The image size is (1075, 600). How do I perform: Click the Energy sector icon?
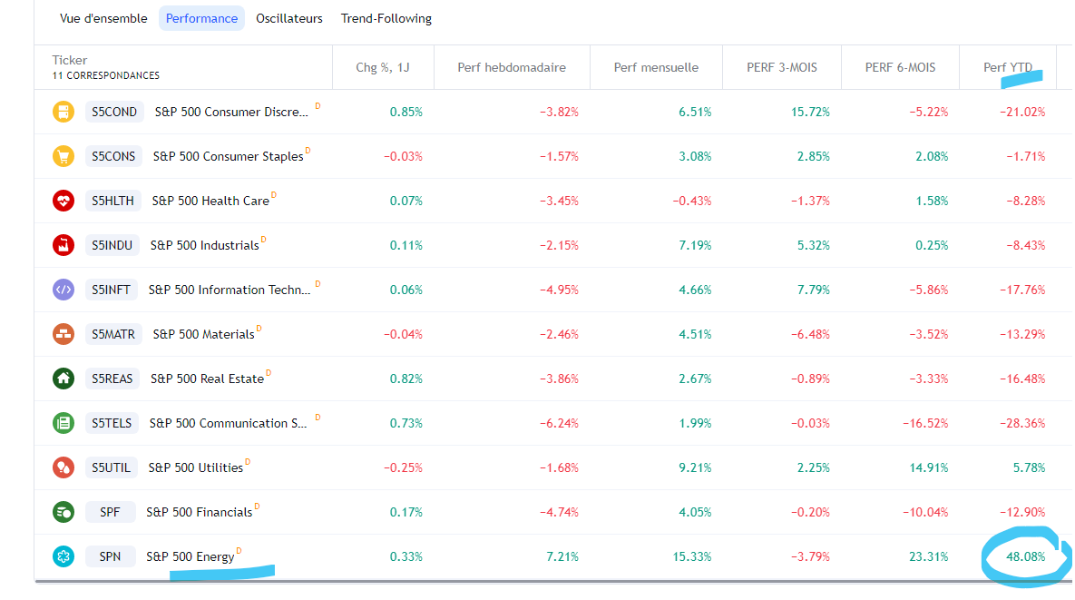click(63, 556)
